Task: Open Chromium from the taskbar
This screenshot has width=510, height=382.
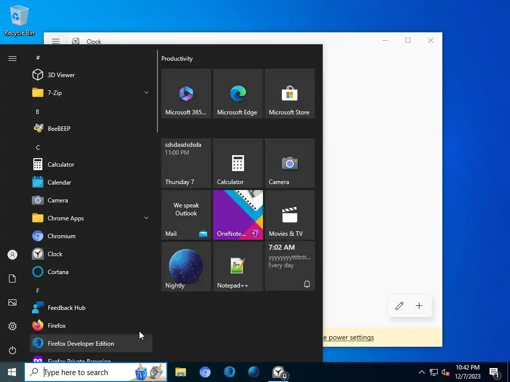Action: click(x=205, y=372)
